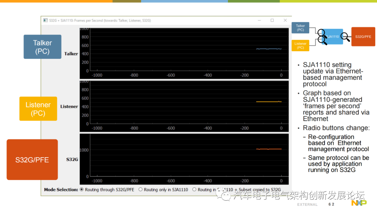This screenshot has height=212, width=377.
Task: Select Routing in SJA1110 + Subset copied radio
Action: click(194, 189)
